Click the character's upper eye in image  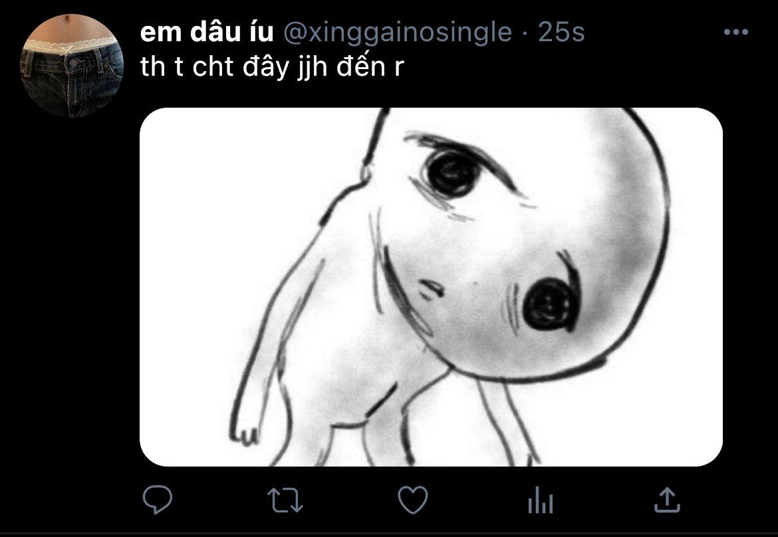point(452,173)
